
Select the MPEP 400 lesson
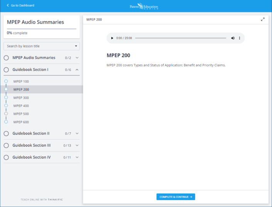point(21,106)
